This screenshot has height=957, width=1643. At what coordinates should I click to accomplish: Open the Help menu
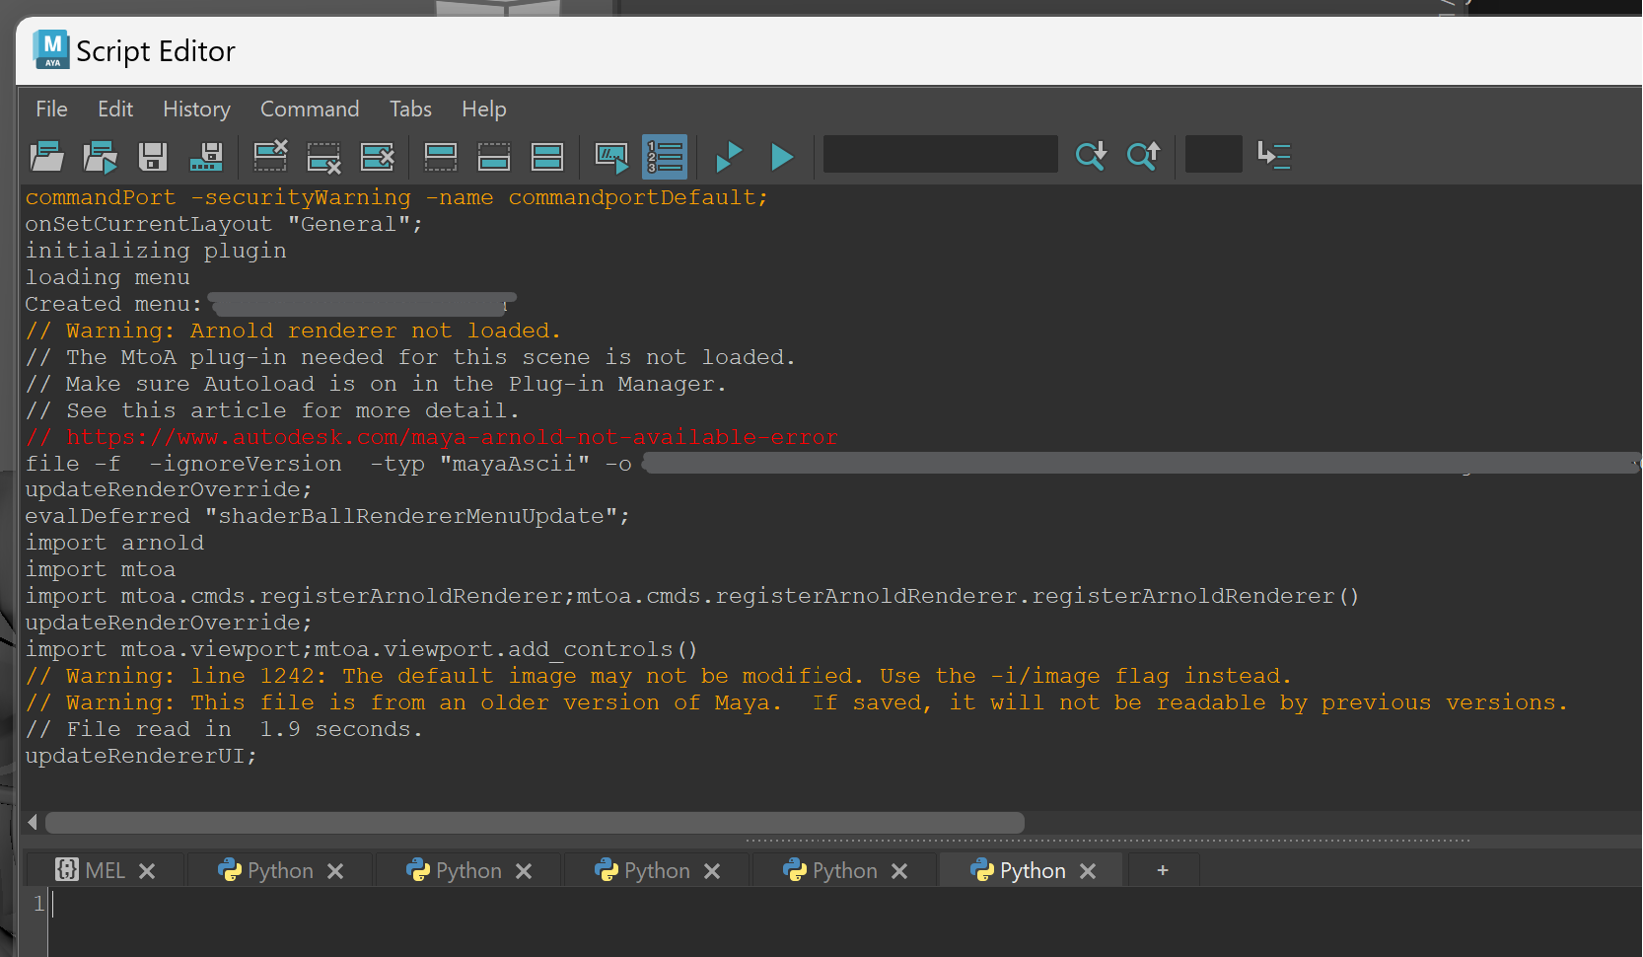pyautogui.click(x=483, y=109)
